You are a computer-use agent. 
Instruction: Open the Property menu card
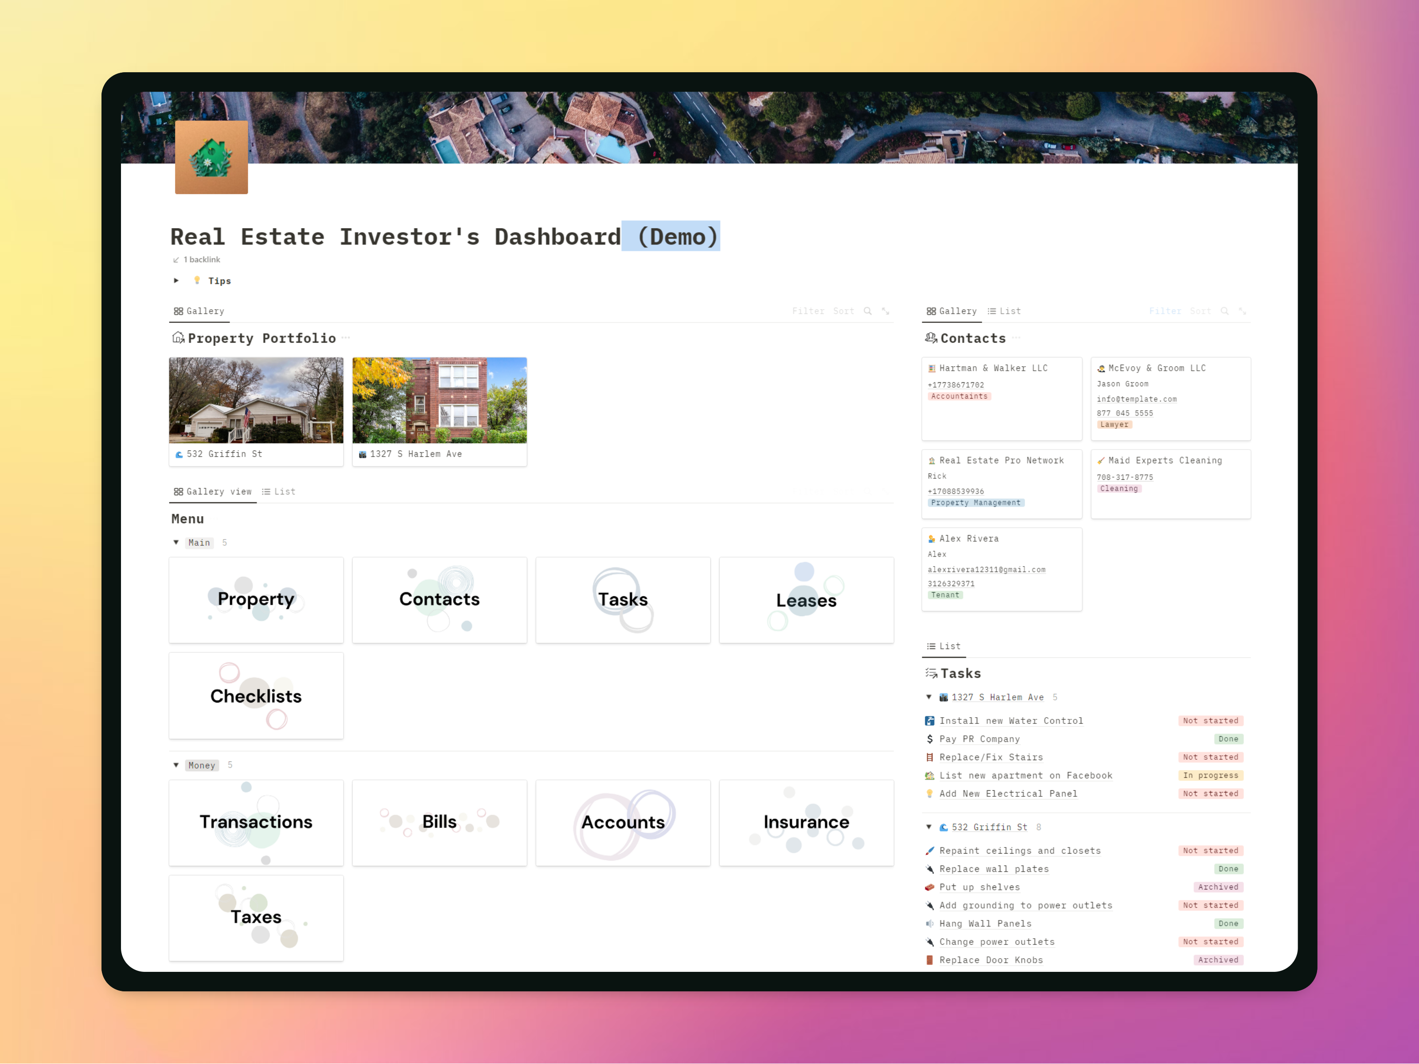coord(256,600)
